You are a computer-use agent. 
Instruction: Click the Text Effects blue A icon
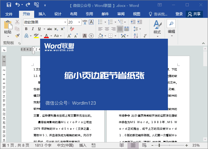click(26, 36)
